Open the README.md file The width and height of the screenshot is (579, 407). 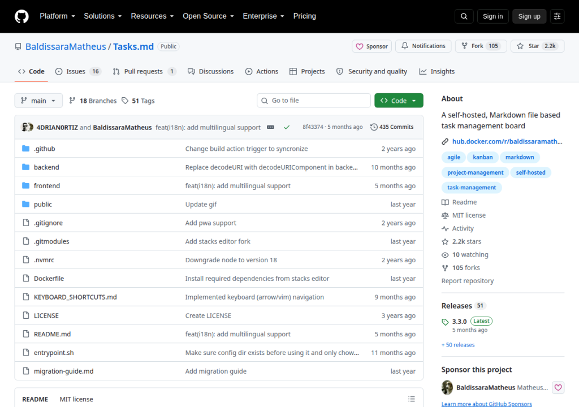point(52,334)
